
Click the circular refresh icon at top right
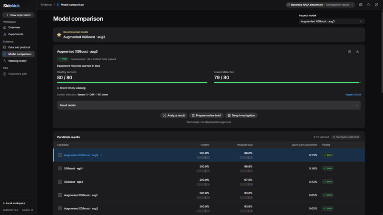tap(376, 5)
